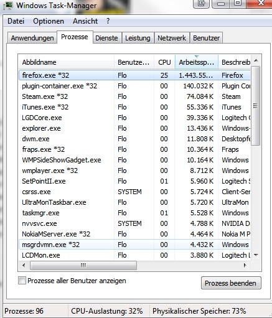Viewport: 272px width, 318px height.
Task: Click the 74.084 K memory value
Action: click(200, 96)
